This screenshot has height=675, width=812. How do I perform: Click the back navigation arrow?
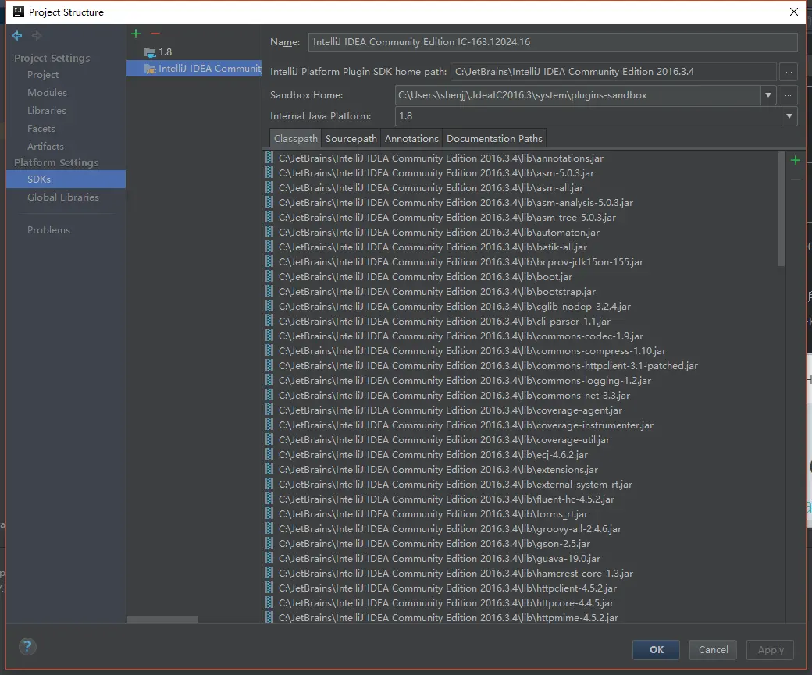click(x=17, y=35)
